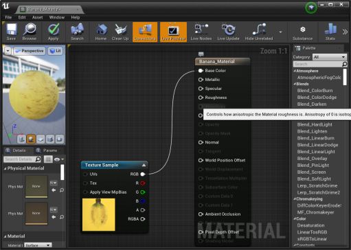Open the Search toolbar tool
The width and height of the screenshot is (351, 250).
pos(77,32)
